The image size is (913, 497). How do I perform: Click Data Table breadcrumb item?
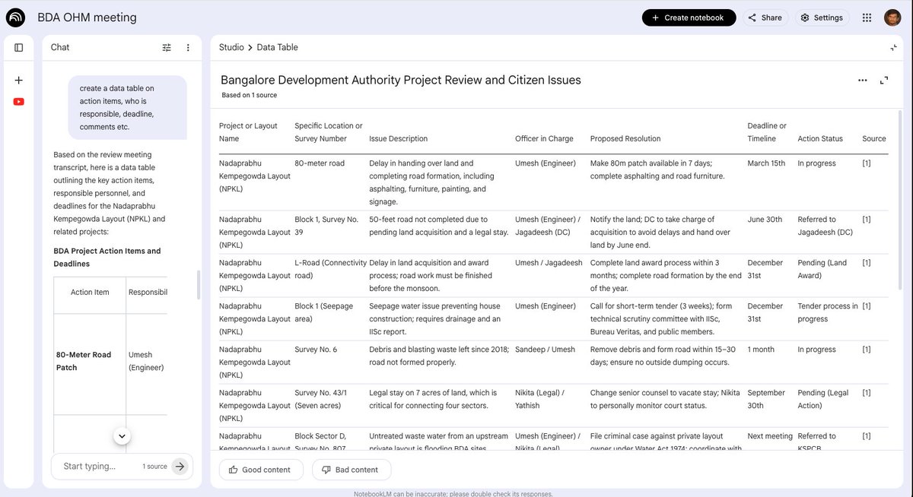[x=277, y=47]
